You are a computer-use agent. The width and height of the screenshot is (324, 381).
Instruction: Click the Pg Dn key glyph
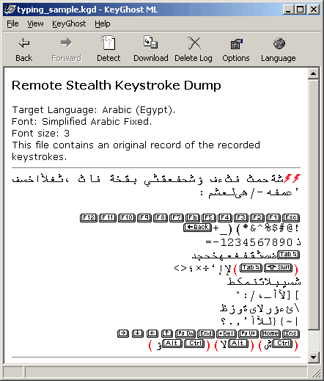[x=185, y=333]
